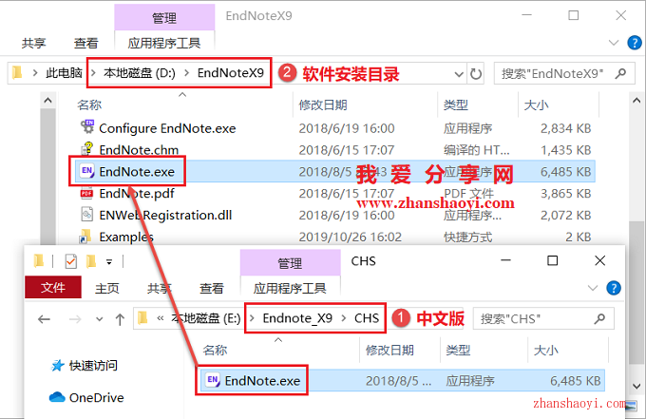
Task: Click chevron after 此电脑 in EndNoteX9 breadcrumb
Action: click(93, 73)
